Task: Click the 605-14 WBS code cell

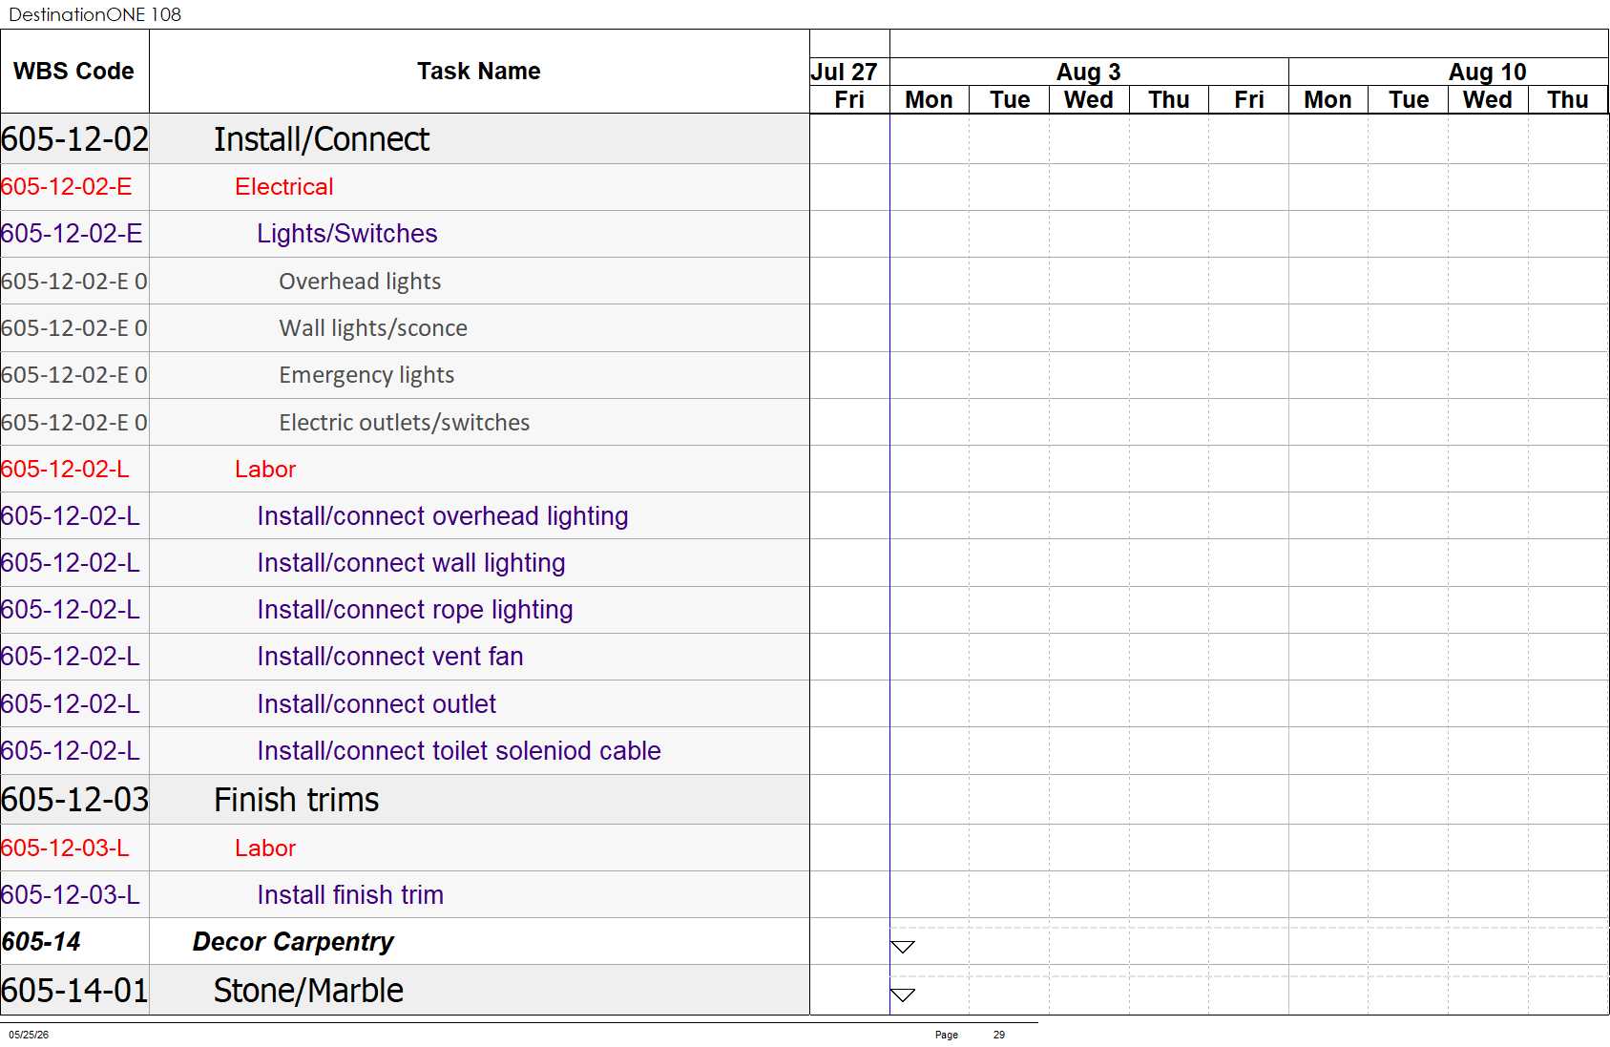Action: point(74,942)
